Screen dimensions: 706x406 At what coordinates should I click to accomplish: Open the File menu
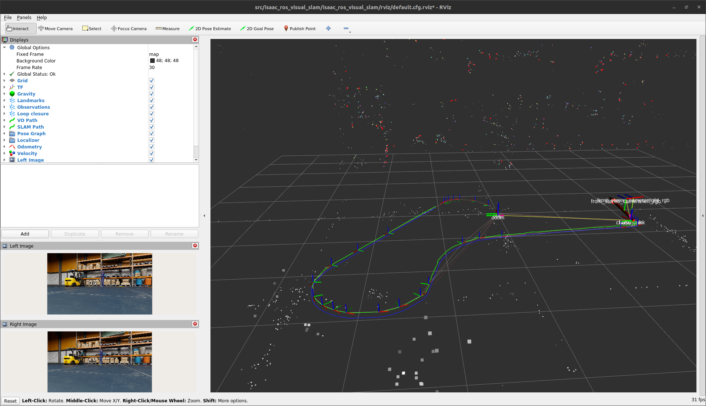[x=7, y=17]
